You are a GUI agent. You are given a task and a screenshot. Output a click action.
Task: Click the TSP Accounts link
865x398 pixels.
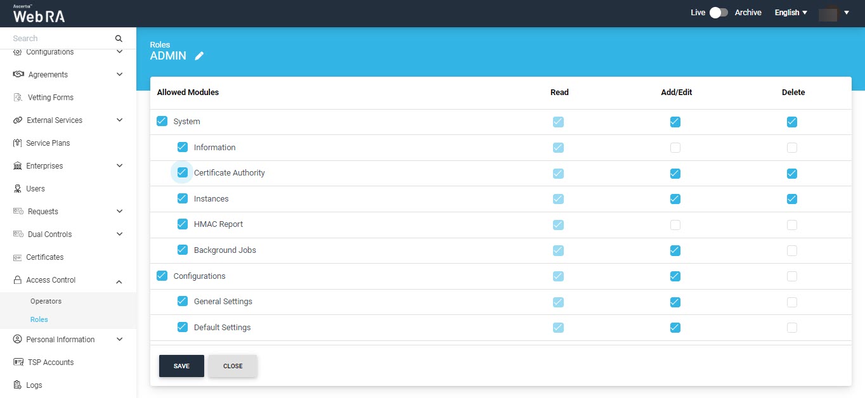click(50, 362)
